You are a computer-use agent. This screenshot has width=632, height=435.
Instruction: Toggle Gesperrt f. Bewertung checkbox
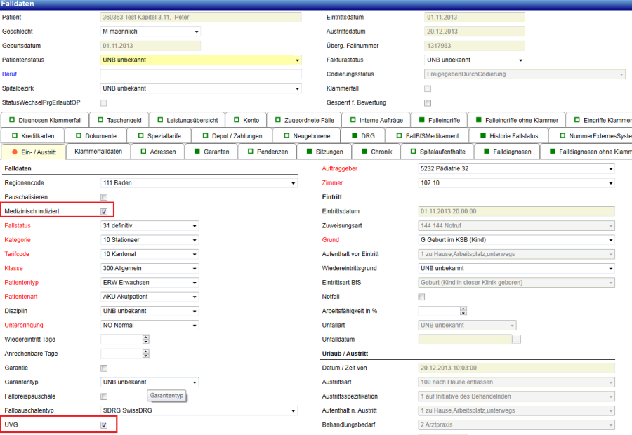pos(428,103)
